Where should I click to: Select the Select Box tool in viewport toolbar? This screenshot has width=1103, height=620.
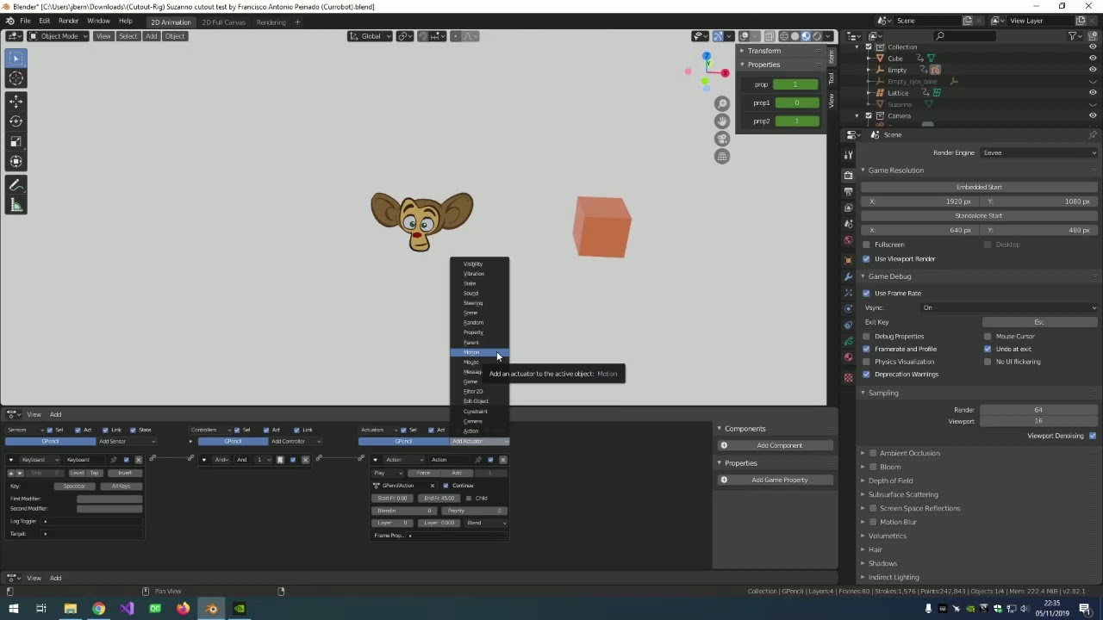click(x=16, y=58)
